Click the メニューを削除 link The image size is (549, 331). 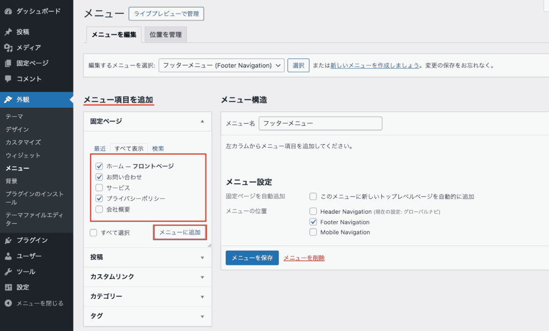pos(304,258)
